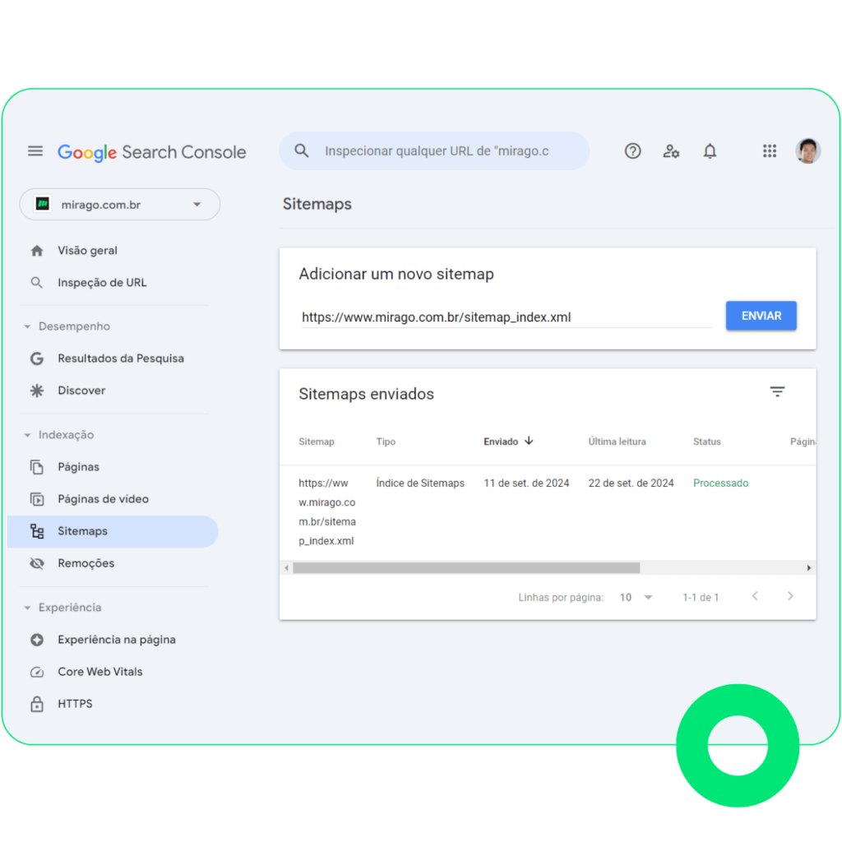The height and width of the screenshot is (842, 842).
Task: Go to previous page of sitemaps table
Action: tap(755, 596)
